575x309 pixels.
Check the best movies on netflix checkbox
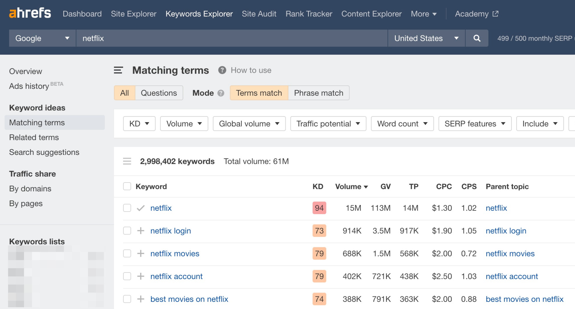127,299
